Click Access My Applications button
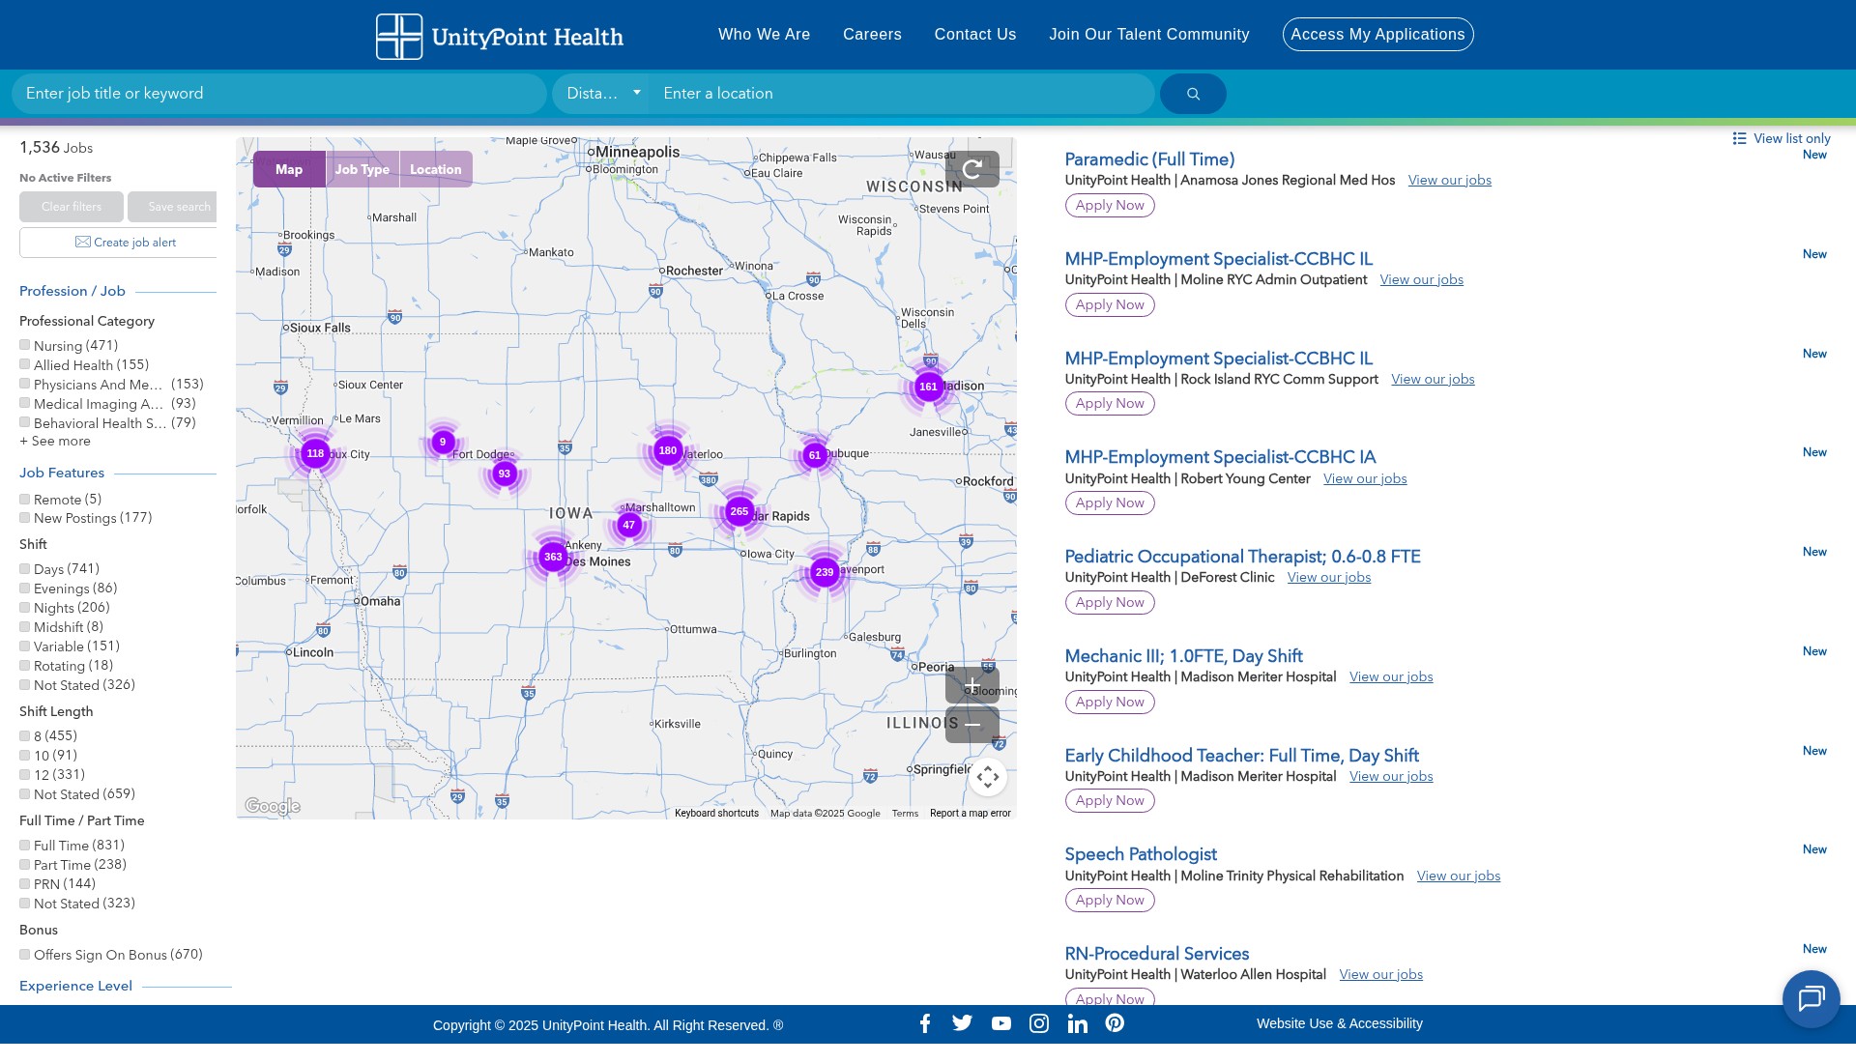1856x1063 pixels. tap(1377, 35)
